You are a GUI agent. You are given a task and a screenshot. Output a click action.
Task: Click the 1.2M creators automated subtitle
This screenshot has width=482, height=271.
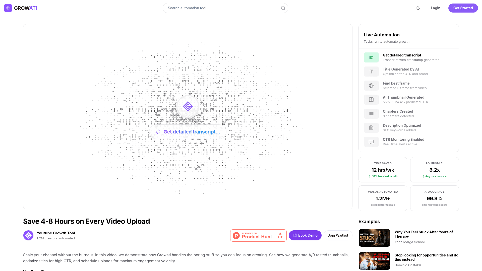56,238
